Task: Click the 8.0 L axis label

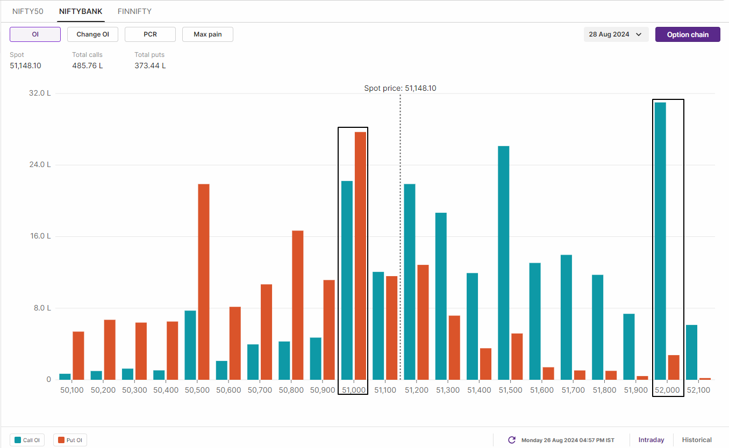Action: pyautogui.click(x=42, y=308)
